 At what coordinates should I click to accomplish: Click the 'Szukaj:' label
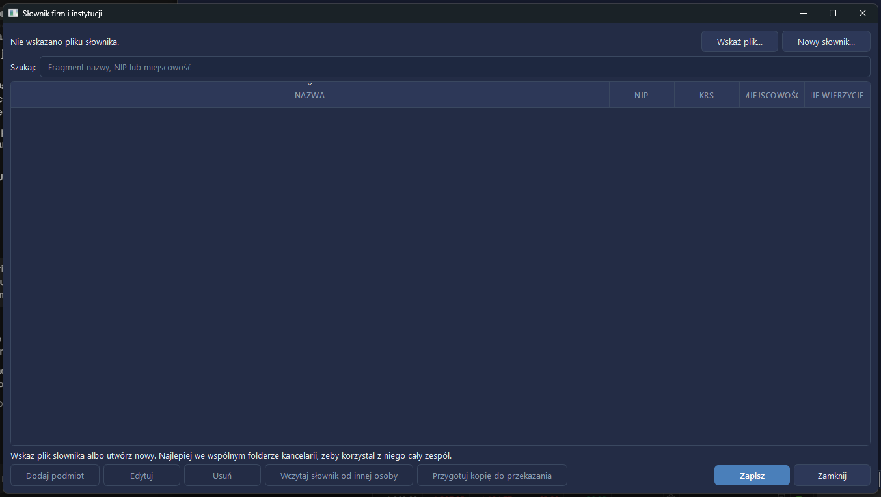pyautogui.click(x=23, y=67)
